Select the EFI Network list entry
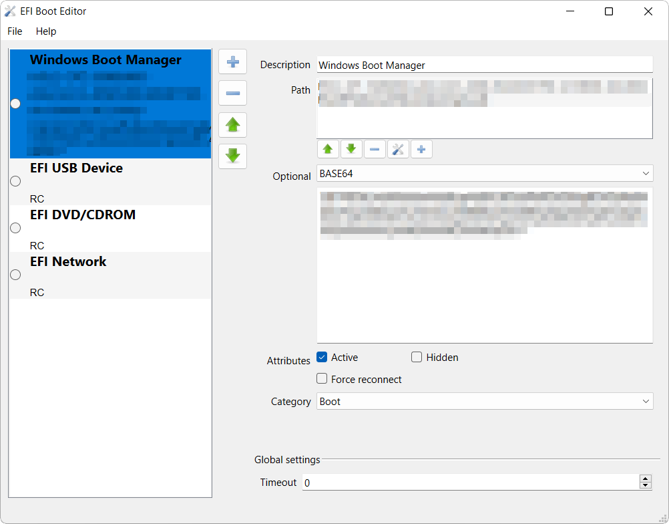Screen dimensions: 669x524 (x=111, y=275)
